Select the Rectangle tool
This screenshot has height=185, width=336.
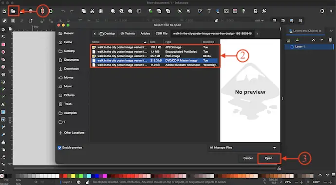pos(3,45)
